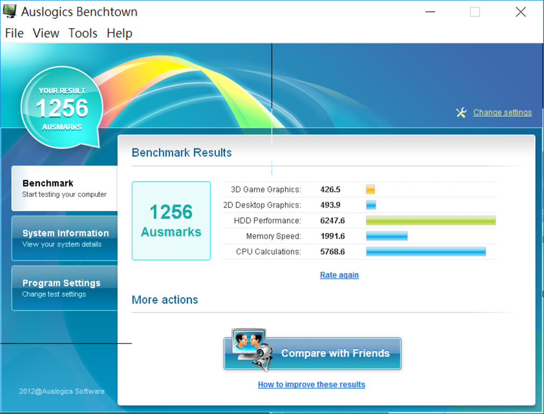
Task: Click the Memory Speed label
Action: [x=274, y=236]
